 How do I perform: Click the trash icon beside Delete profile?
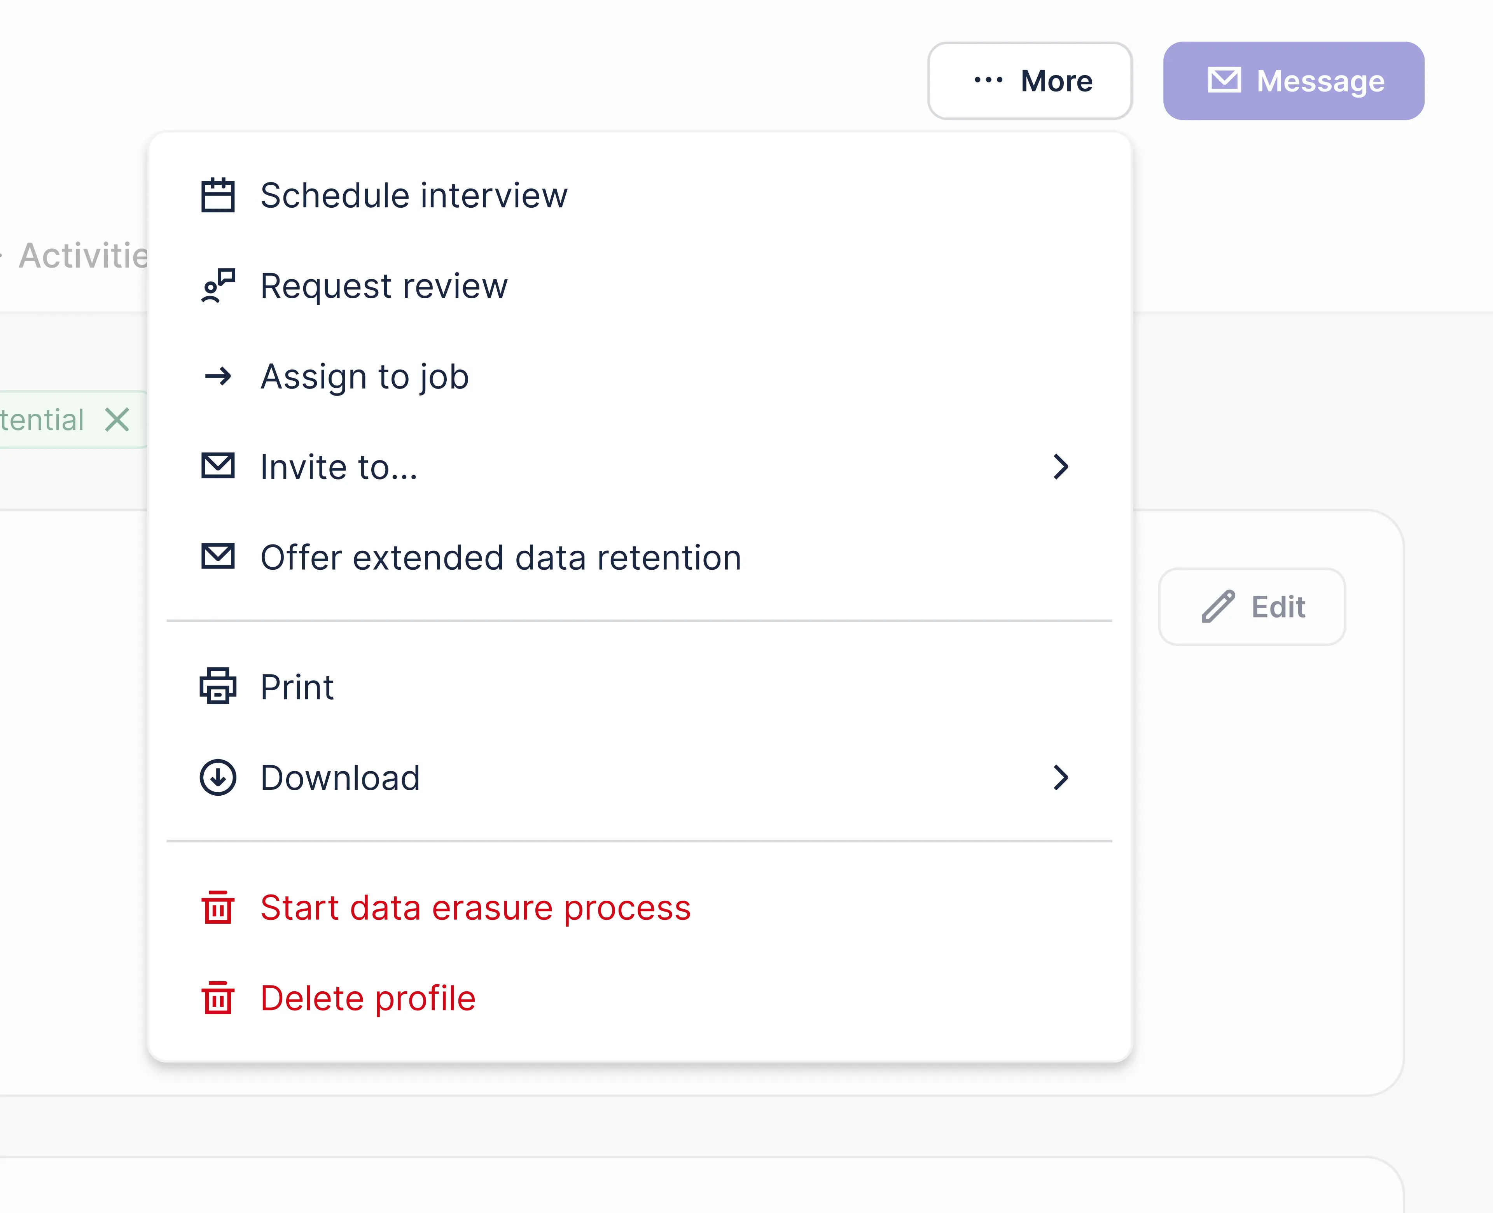pos(218,997)
